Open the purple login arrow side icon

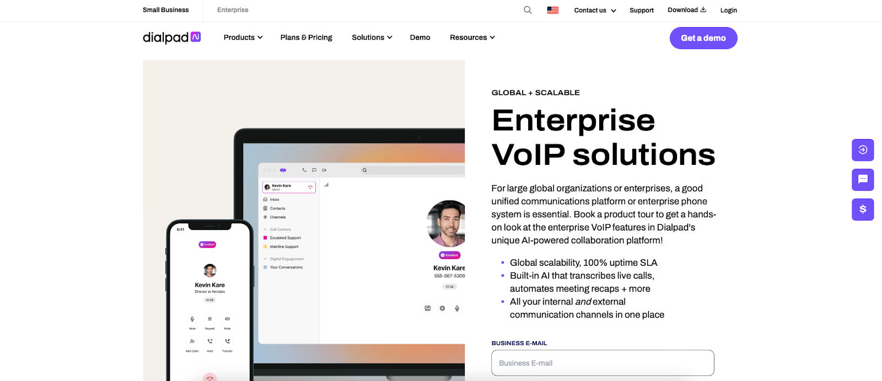pyautogui.click(x=863, y=150)
